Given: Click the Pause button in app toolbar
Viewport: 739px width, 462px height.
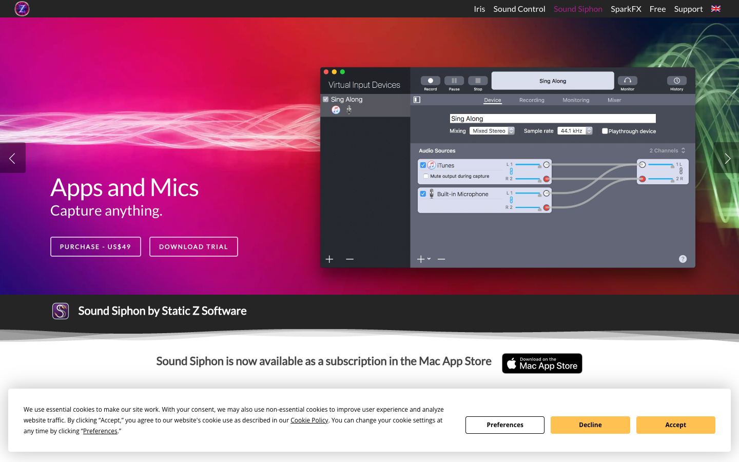Looking at the screenshot, I should pyautogui.click(x=454, y=81).
